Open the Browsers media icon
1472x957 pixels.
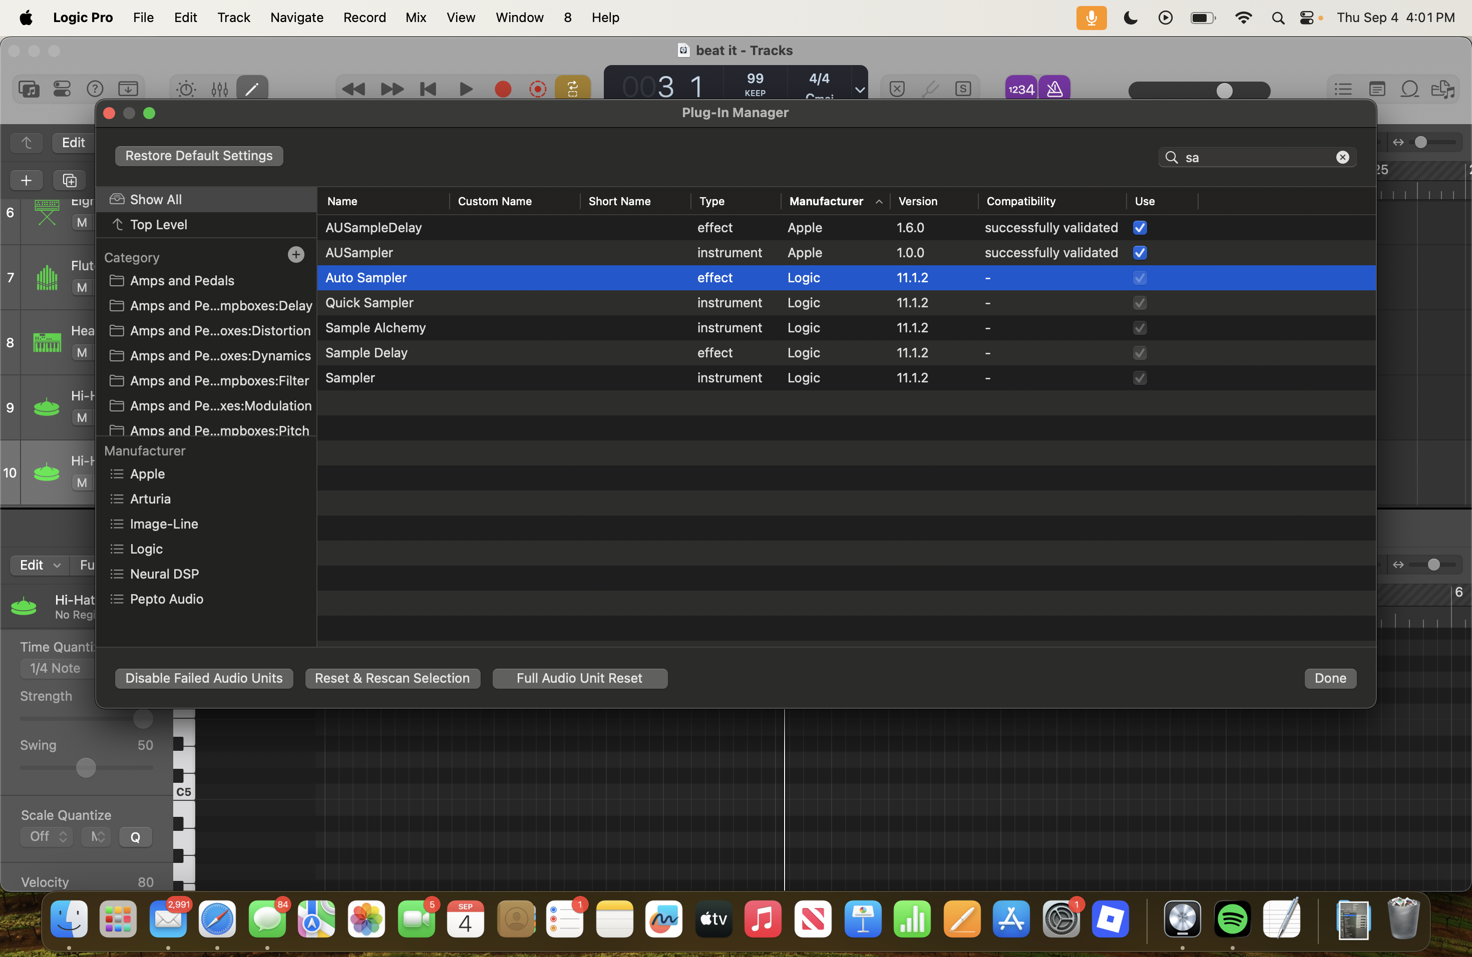pos(1443,89)
